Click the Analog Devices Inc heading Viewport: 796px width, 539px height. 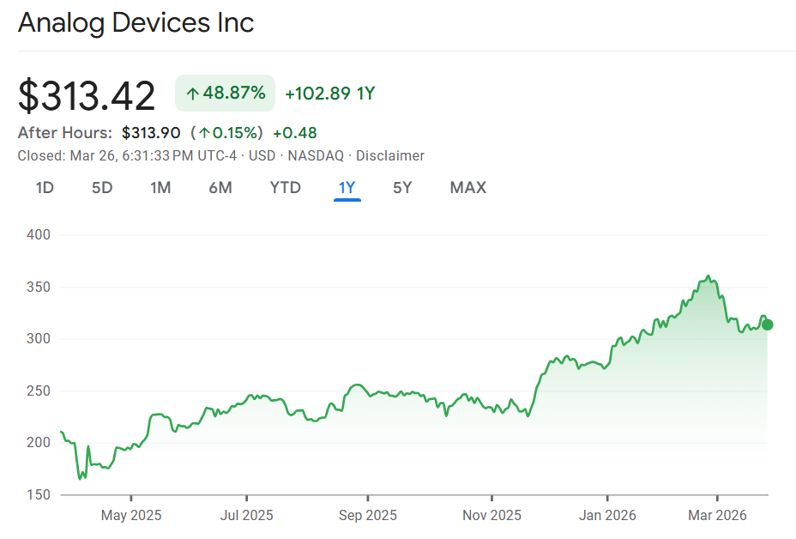pos(136,22)
